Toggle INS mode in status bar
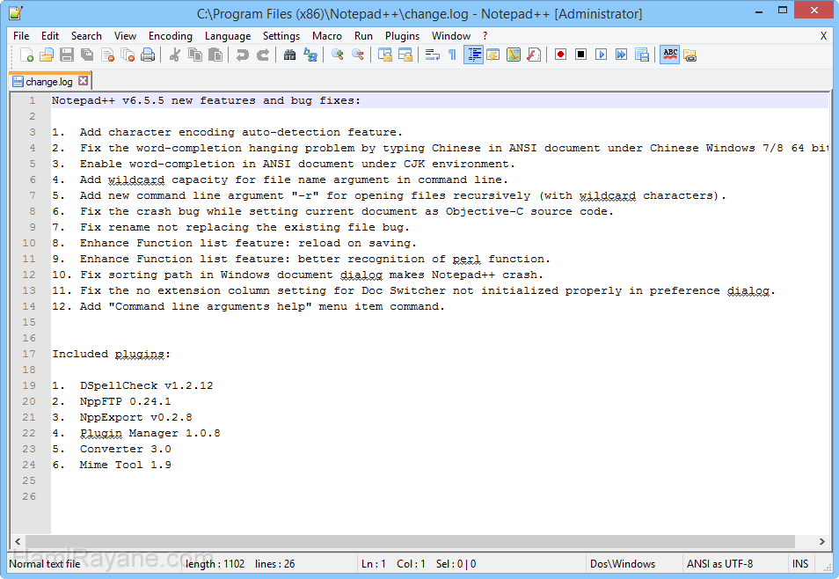 point(800,563)
